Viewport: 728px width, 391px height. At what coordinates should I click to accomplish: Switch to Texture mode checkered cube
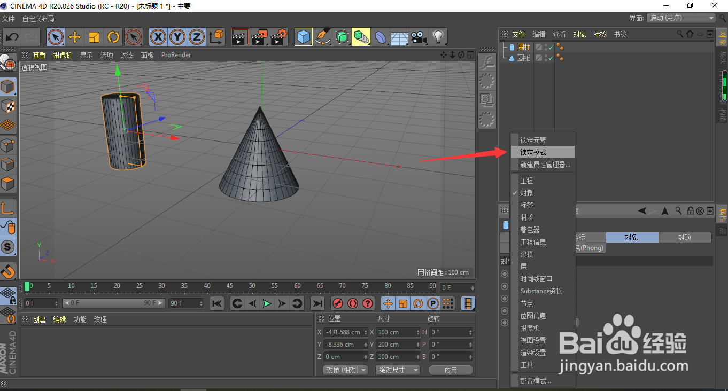(8, 106)
